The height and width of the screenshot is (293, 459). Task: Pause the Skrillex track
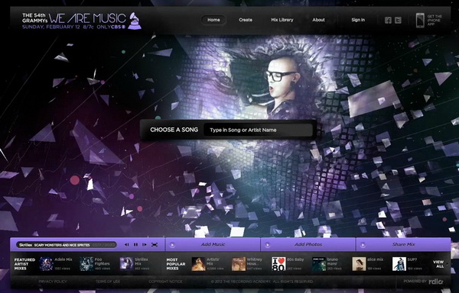click(135, 245)
